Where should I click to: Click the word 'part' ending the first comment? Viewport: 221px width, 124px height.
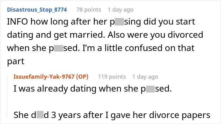[x=16, y=61]
